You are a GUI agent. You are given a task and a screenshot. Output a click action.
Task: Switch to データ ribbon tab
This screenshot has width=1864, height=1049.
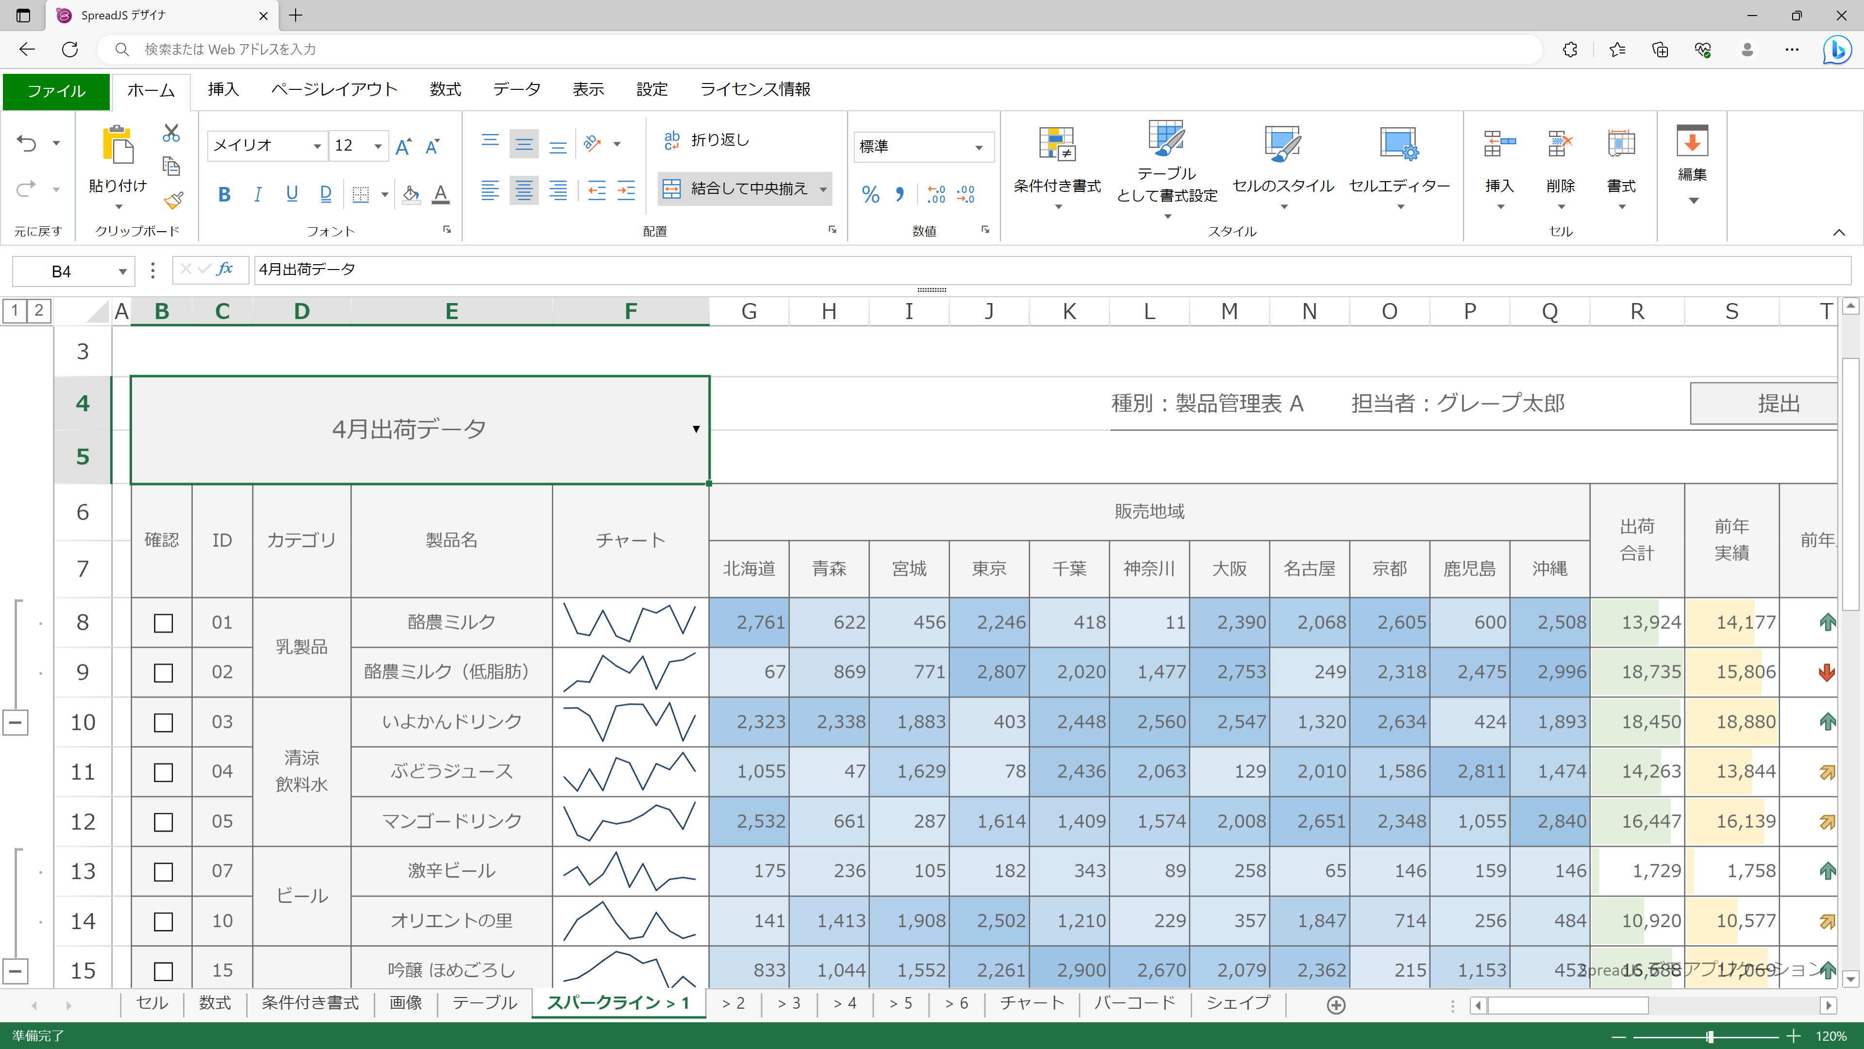coord(516,89)
